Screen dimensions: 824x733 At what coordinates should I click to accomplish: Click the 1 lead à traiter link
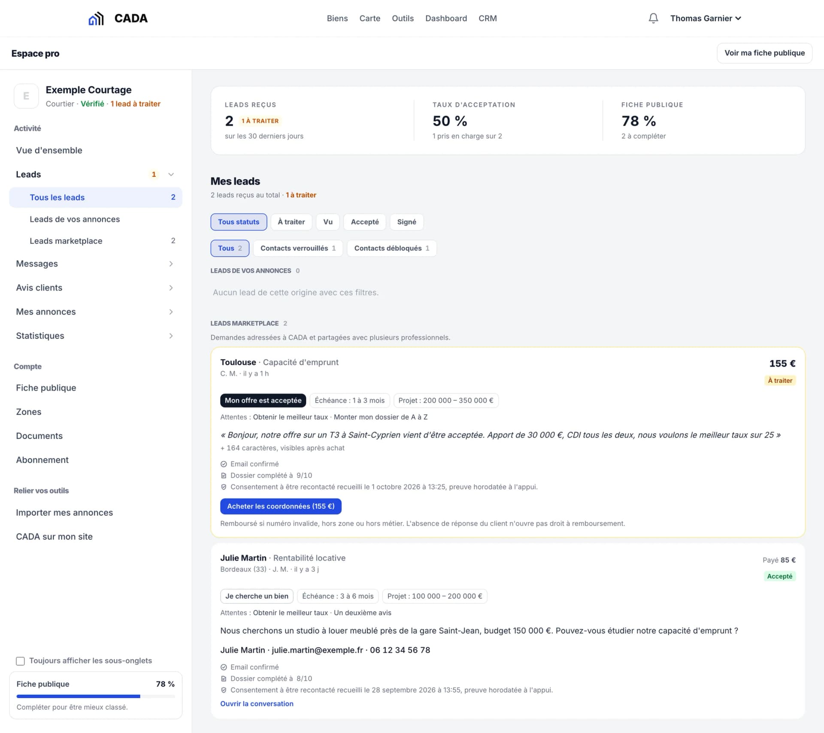[135, 104]
